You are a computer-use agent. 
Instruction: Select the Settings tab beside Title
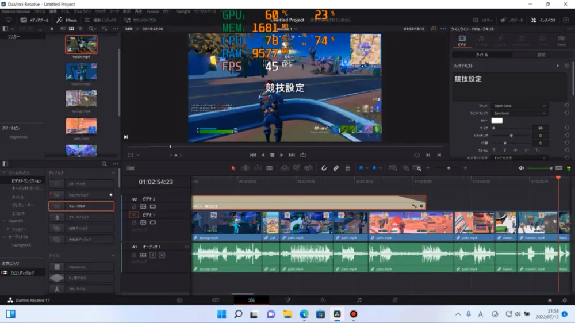point(541,55)
